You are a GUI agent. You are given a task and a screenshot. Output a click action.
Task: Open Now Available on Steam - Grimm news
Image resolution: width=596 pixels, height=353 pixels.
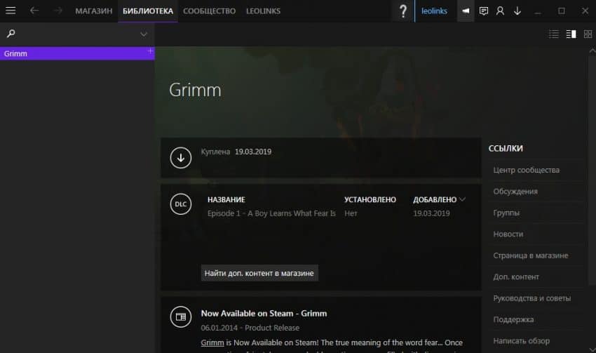[x=264, y=313]
